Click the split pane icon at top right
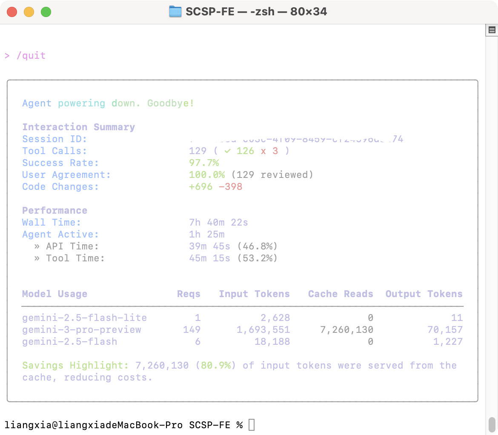The width and height of the screenshot is (498, 435). 492,30
